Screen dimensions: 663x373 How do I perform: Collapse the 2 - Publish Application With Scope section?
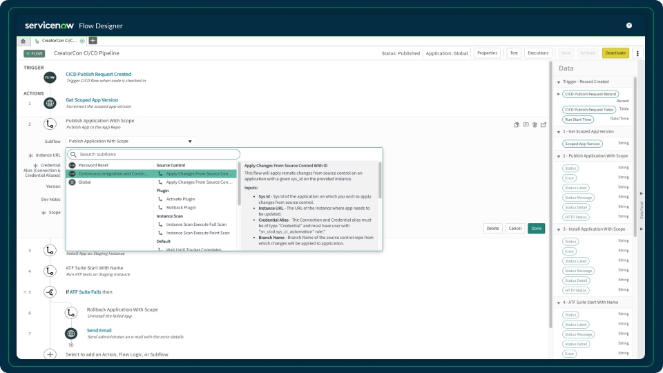click(559, 157)
